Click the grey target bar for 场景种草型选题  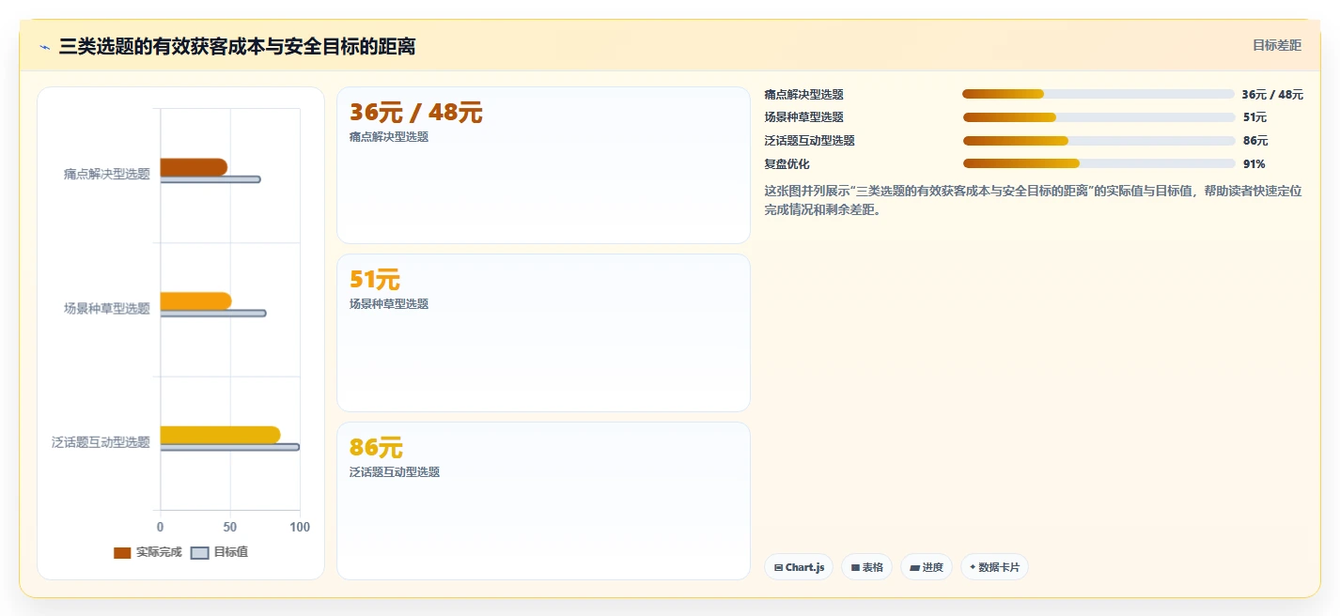coord(213,314)
